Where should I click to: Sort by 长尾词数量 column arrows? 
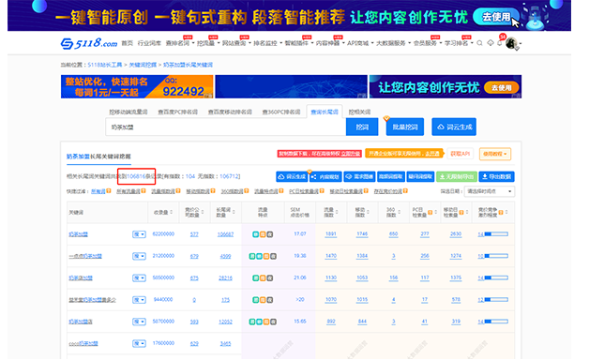click(x=234, y=212)
